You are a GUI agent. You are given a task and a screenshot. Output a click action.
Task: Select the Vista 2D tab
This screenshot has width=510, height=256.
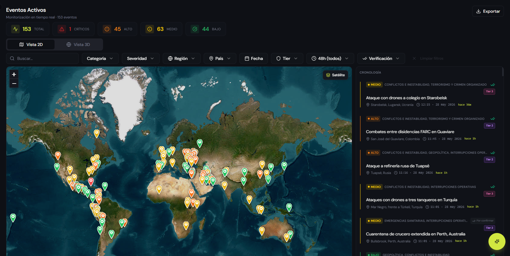pyautogui.click(x=31, y=44)
